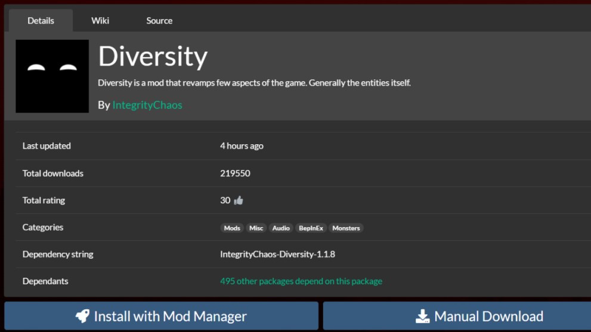Click the IntegrityChaos-Diversity-1.1.8 dependency string
This screenshot has height=332, width=591.
click(x=277, y=255)
